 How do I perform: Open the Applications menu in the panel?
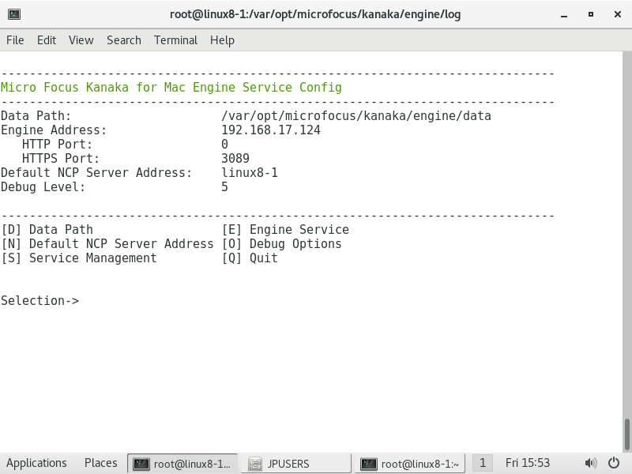pyautogui.click(x=36, y=463)
